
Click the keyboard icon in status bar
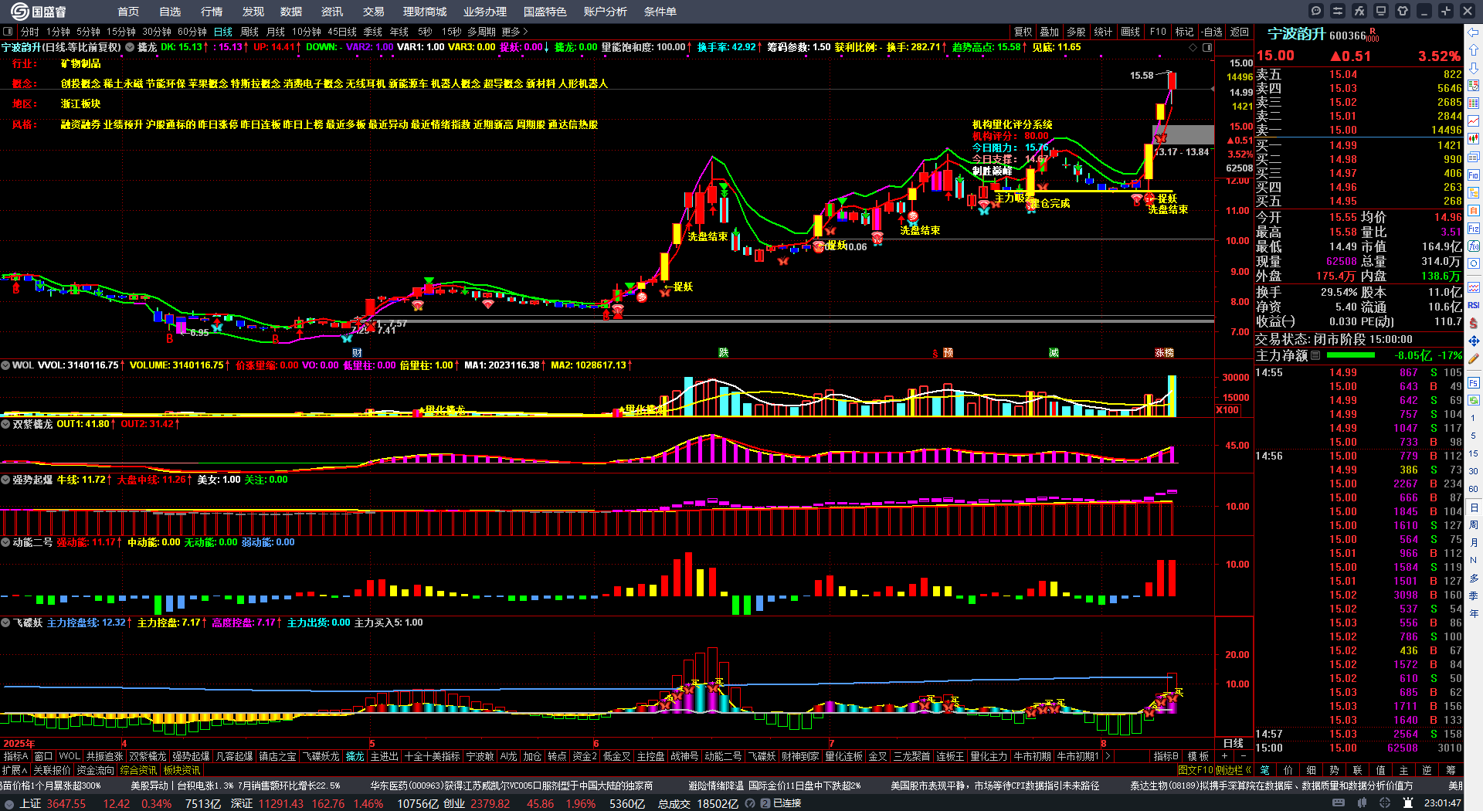[x=1339, y=803]
